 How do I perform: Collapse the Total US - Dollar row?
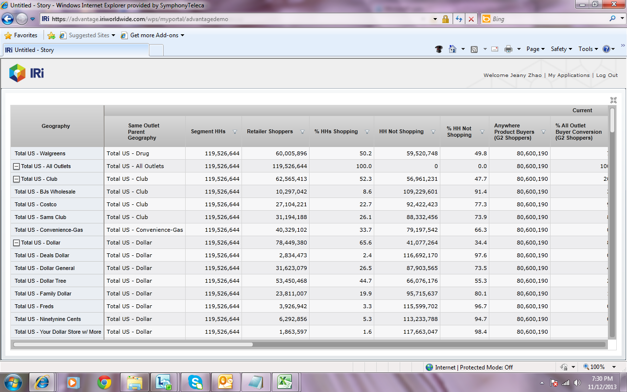16,243
